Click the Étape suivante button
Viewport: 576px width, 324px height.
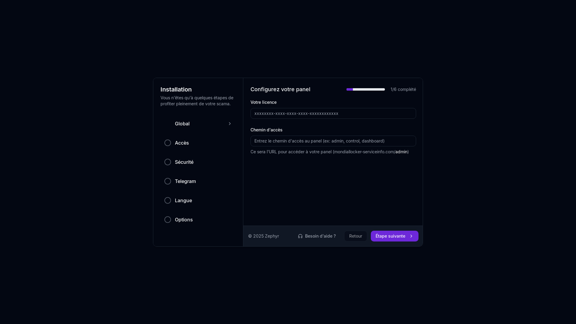pyautogui.click(x=394, y=236)
